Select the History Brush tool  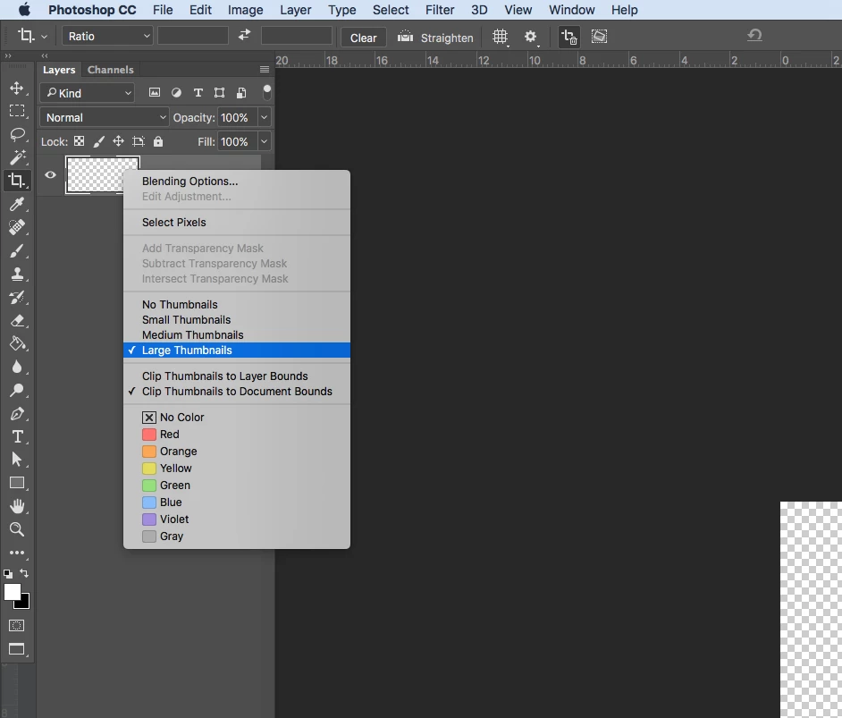(x=17, y=298)
